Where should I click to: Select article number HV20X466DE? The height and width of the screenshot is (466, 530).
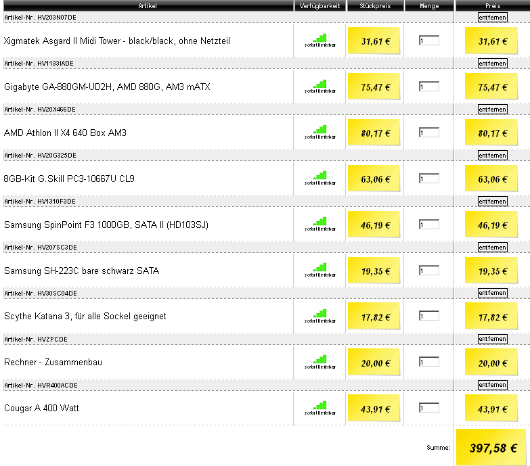coord(56,110)
